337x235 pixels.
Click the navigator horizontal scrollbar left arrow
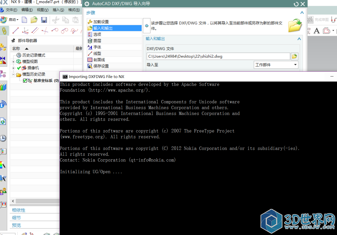pos(13,201)
